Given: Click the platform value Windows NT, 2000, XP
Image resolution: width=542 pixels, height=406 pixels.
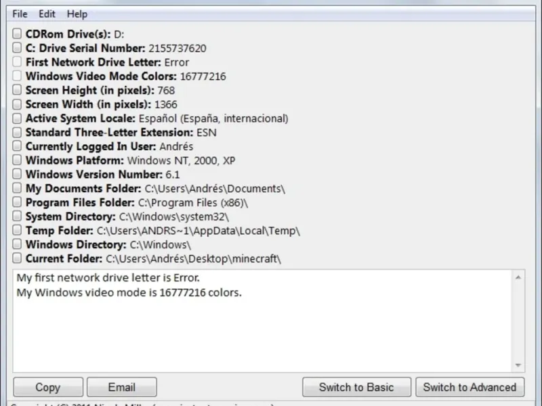Looking at the screenshot, I should point(181,160).
